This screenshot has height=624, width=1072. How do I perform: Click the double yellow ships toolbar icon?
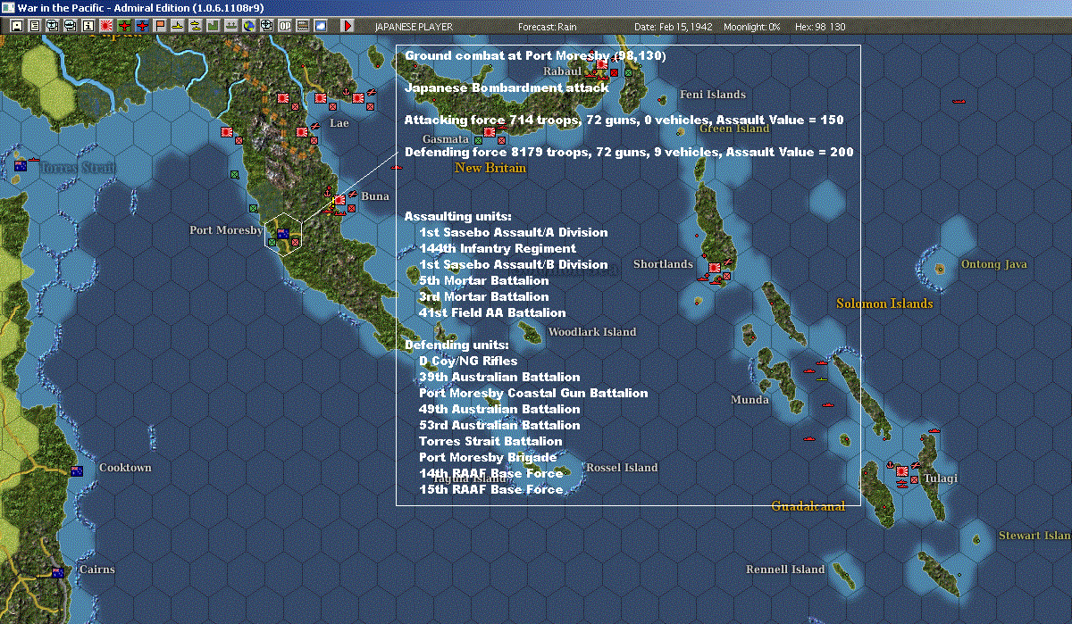pyautogui.click(x=195, y=26)
